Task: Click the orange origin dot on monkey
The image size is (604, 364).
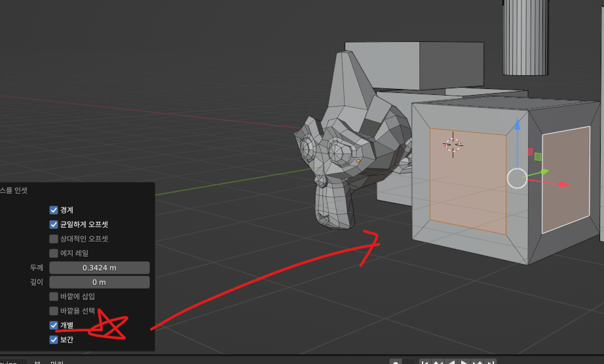Action: coord(358,161)
